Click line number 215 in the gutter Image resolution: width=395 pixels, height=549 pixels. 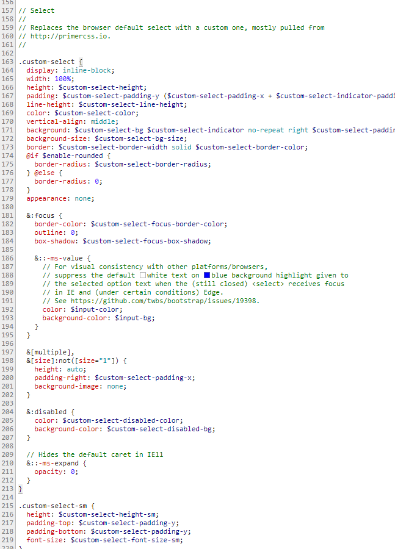coord(7,506)
